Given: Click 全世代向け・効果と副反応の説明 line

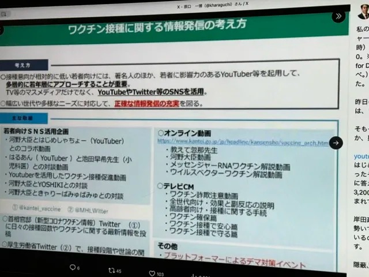Looking at the screenshot, I should [x=220, y=204].
